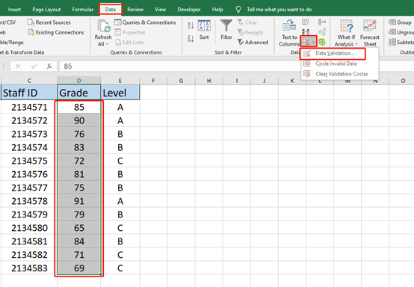The image size is (414, 287).
Task: Select the cell with grade 69
Action: pyautogui.click(x=79, y=268)
